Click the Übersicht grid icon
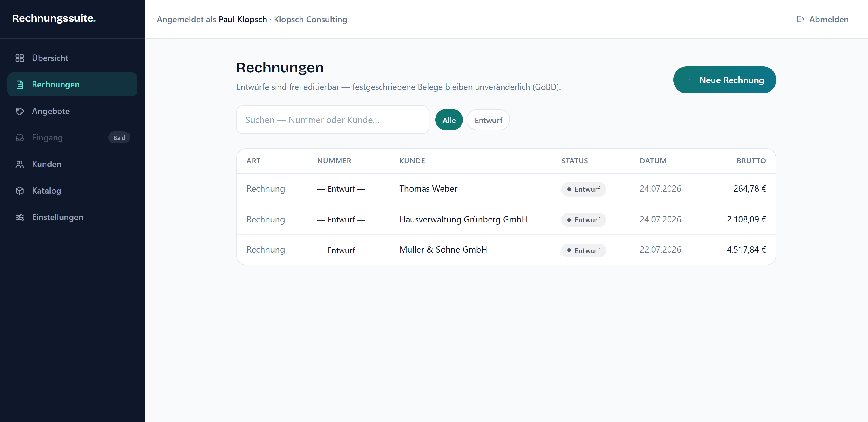Screen dimensions: 868x422 tap(20, 58)
